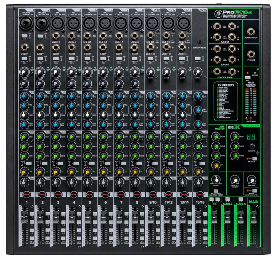Click the PHONES level knob
Viewport: 274px width, 260px height.
coord(251,180)
